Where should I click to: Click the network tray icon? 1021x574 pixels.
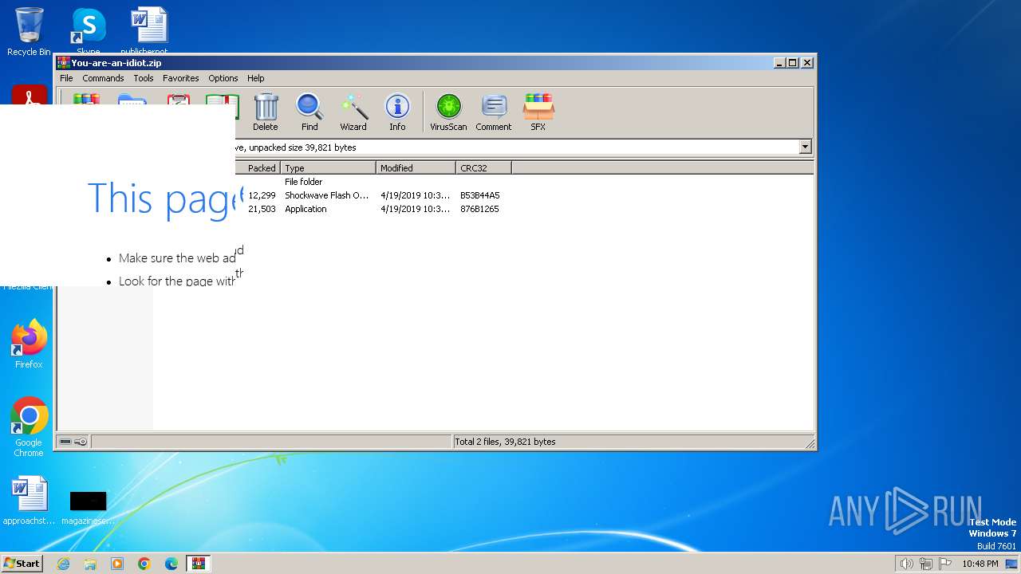click(x=926, y=564)
